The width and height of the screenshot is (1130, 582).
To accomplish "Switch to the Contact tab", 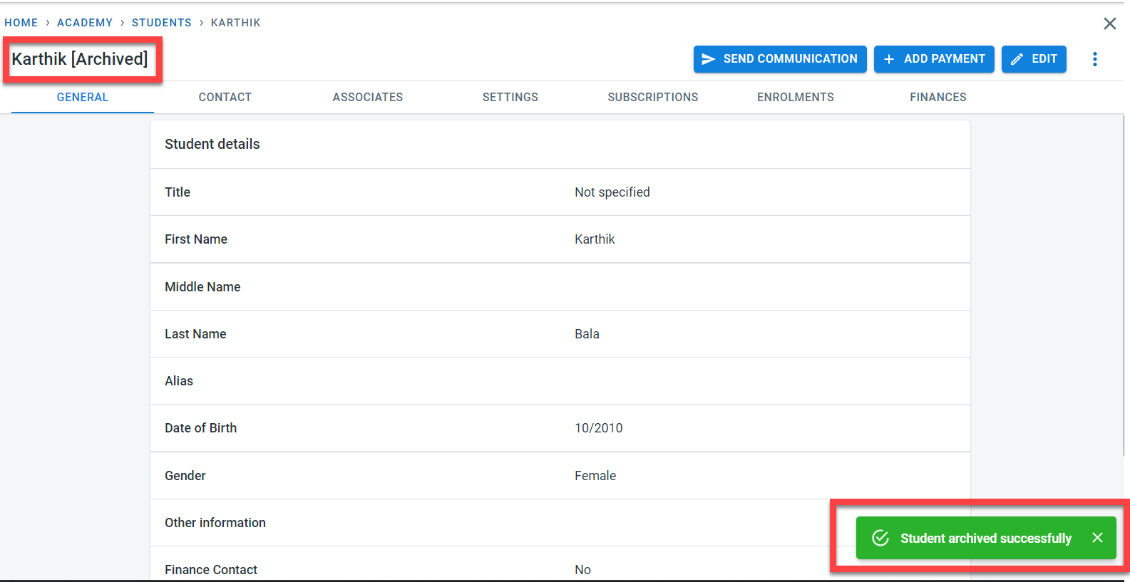I will click(x=225, y=98).
